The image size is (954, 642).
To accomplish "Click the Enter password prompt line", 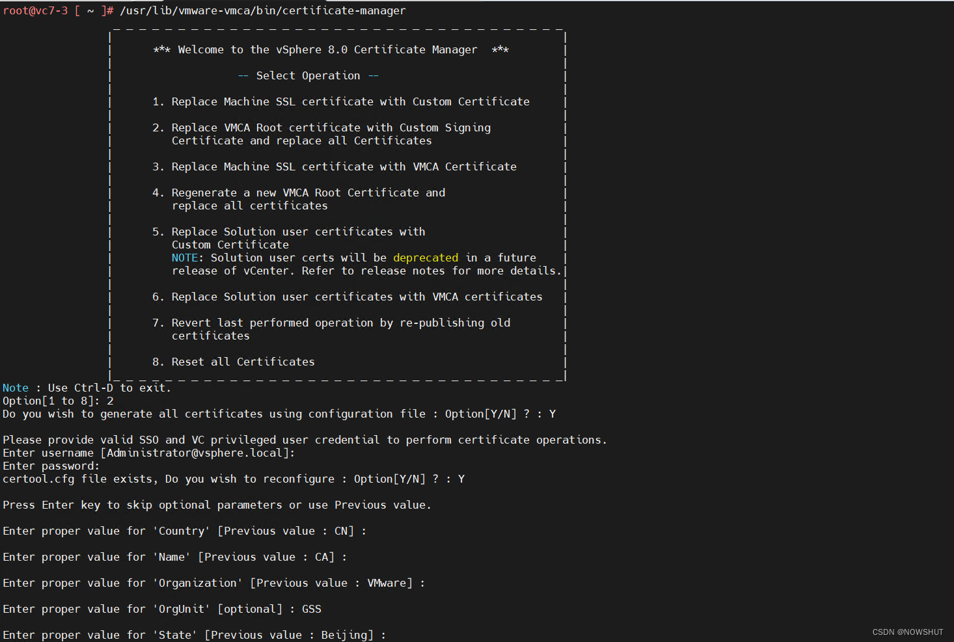I will click(51, 466).
